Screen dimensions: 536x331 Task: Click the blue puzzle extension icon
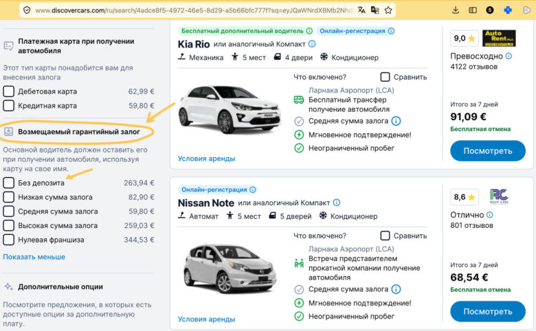[x=508, y=10]
